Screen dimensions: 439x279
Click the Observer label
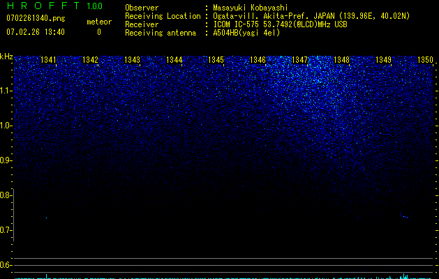142,8
